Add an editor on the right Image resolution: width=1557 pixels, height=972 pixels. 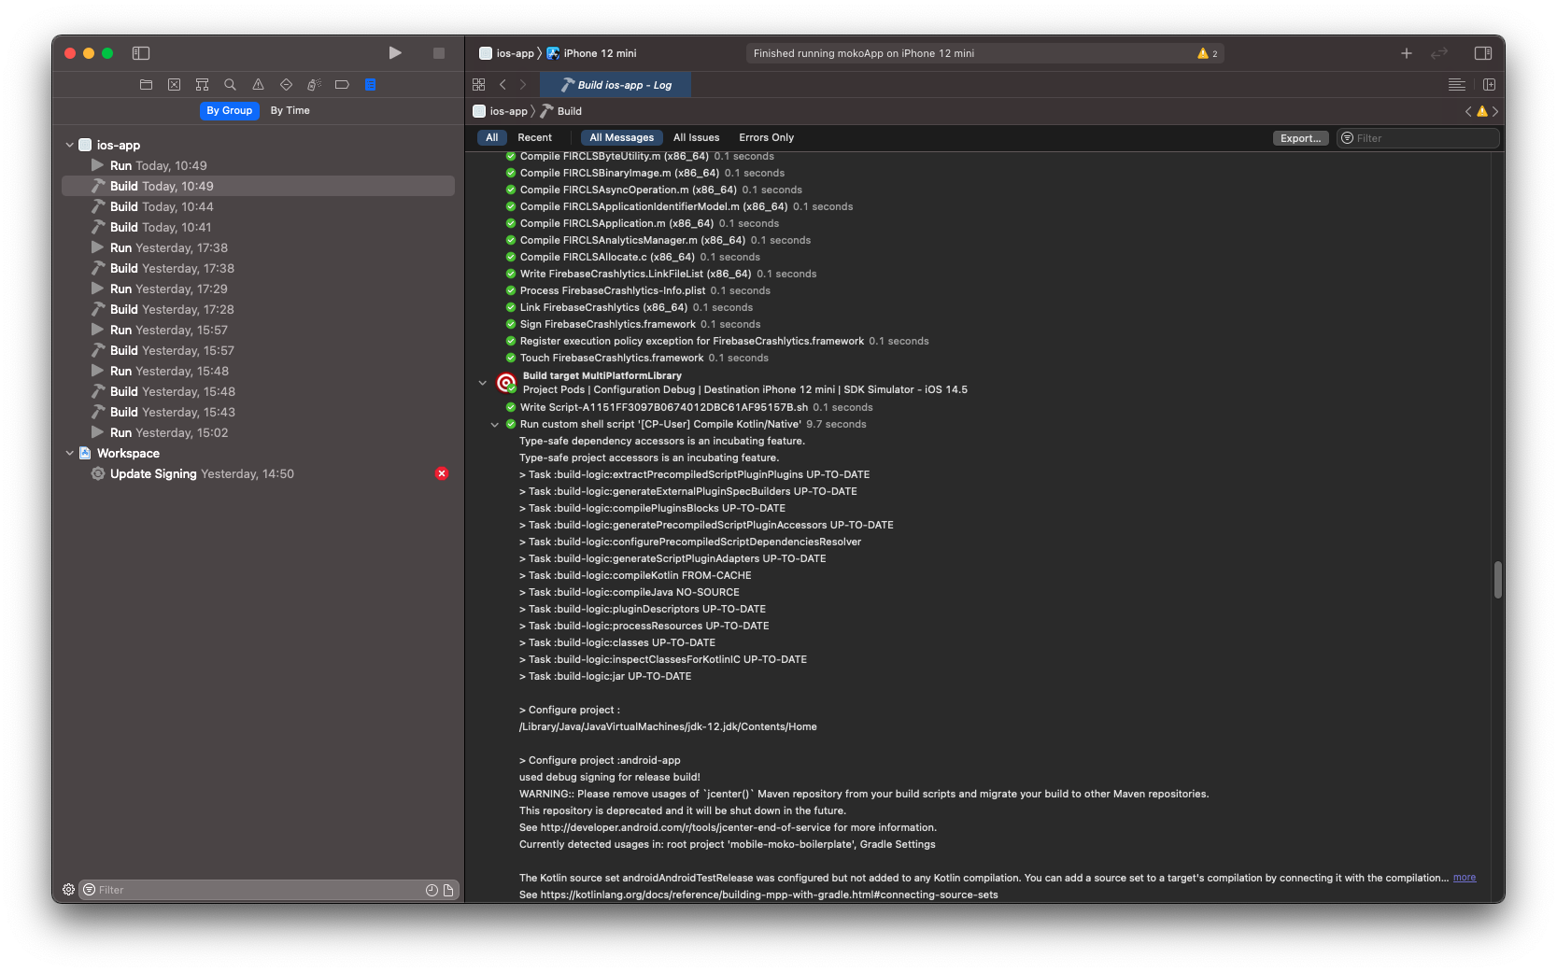pos(1490,84)
